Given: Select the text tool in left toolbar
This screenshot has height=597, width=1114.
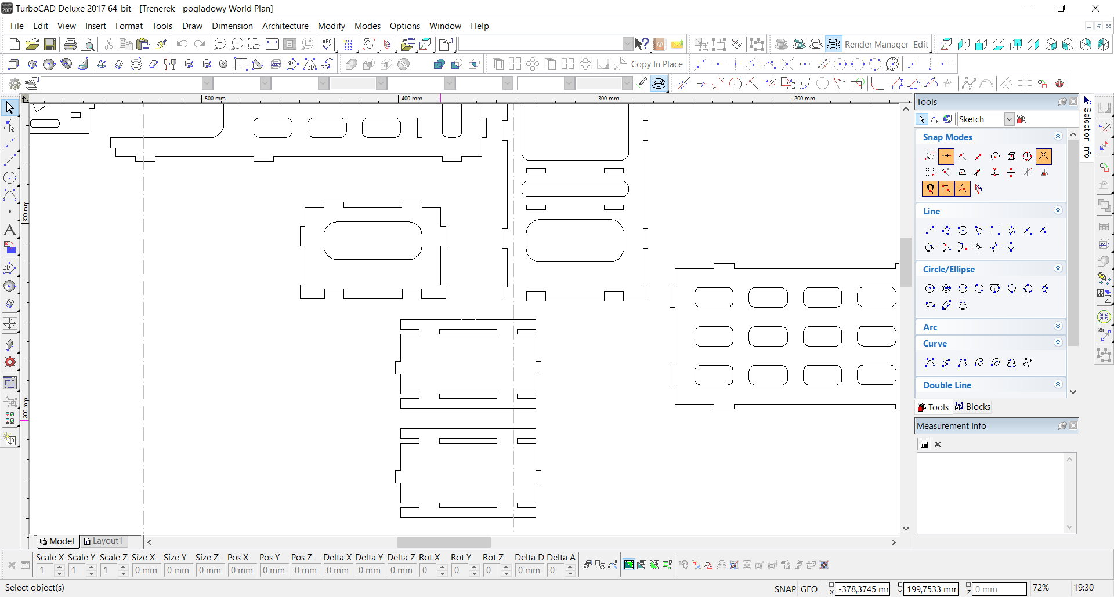Looking at the screenshot, I should (x=10, y=230).
